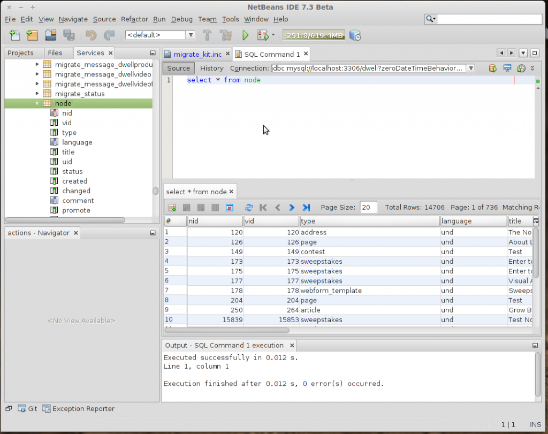Click the New Project toolbar icon
Screen dimensions: 548x434
[32, 35]
